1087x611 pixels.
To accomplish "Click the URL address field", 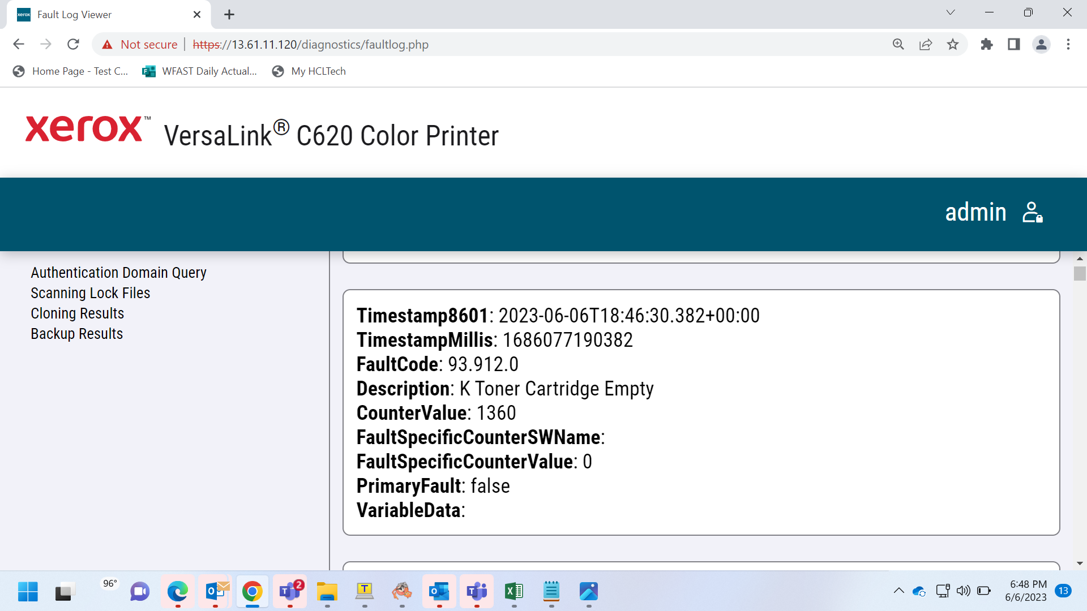I will (538, 44).
